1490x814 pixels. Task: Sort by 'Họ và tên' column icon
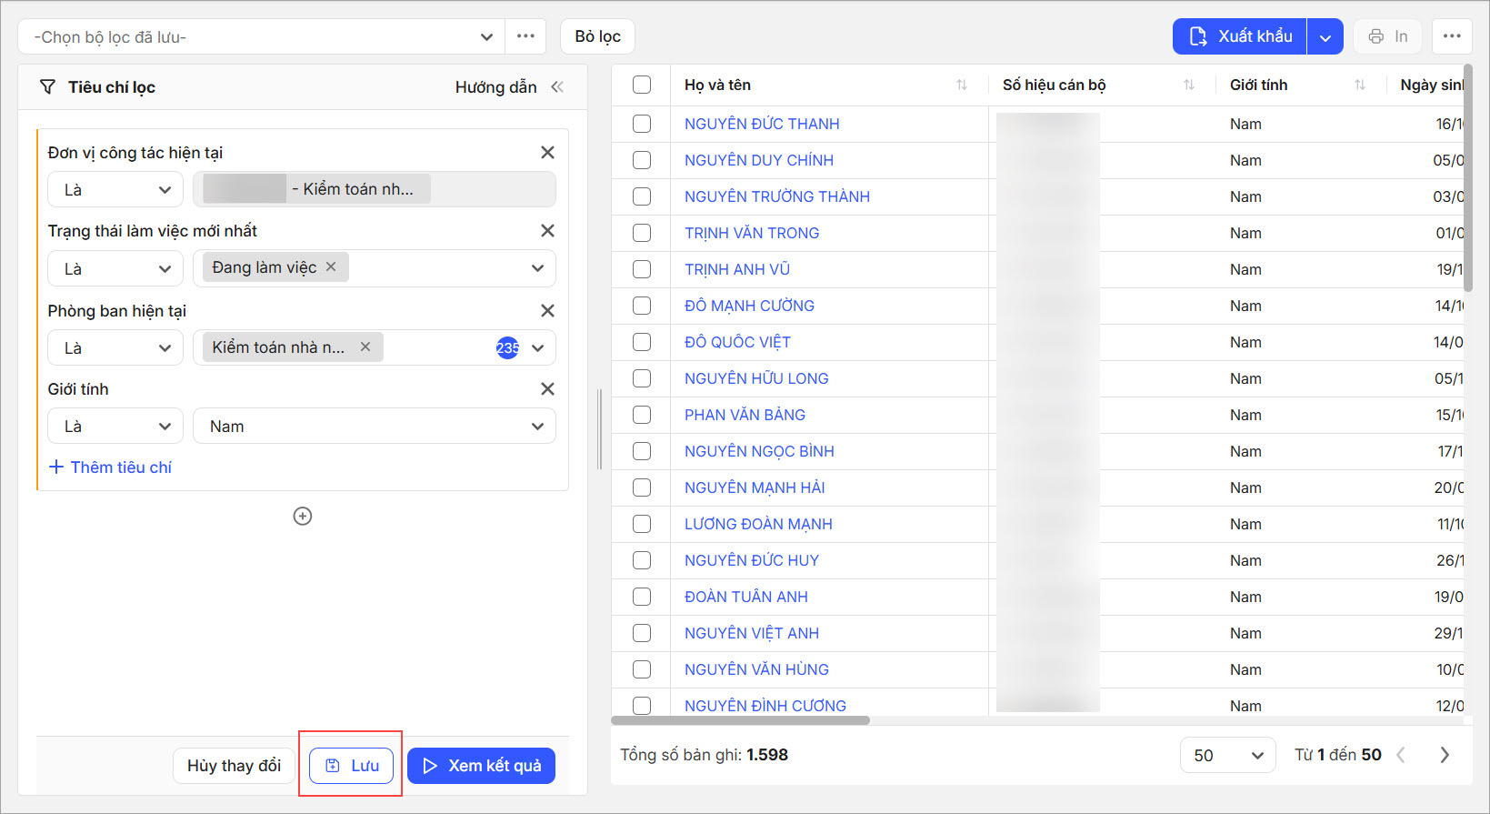click(962, 85)
